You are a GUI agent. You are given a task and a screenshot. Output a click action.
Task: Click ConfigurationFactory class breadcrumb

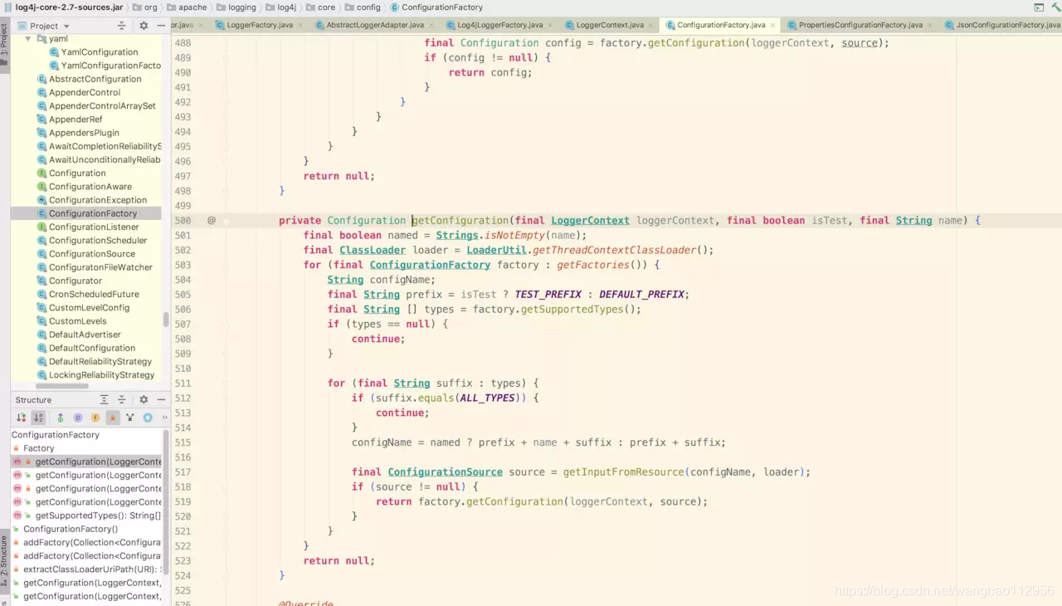[x=436, y=7]
